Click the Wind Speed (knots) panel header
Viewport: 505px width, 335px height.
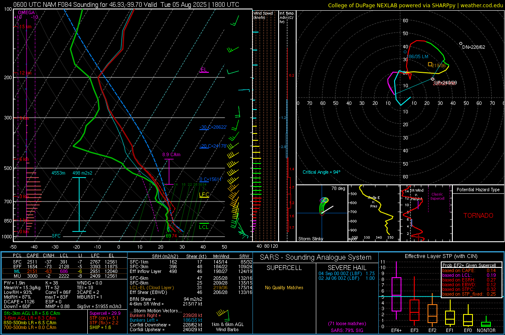[263, 15]
